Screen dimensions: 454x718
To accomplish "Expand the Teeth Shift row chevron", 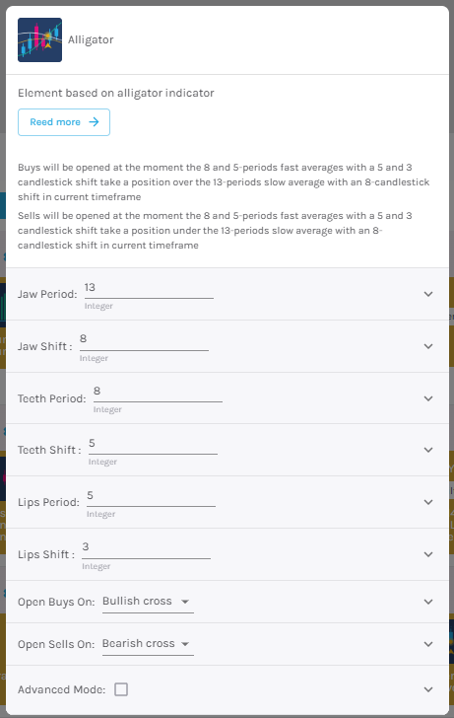I will pos(428,450).
